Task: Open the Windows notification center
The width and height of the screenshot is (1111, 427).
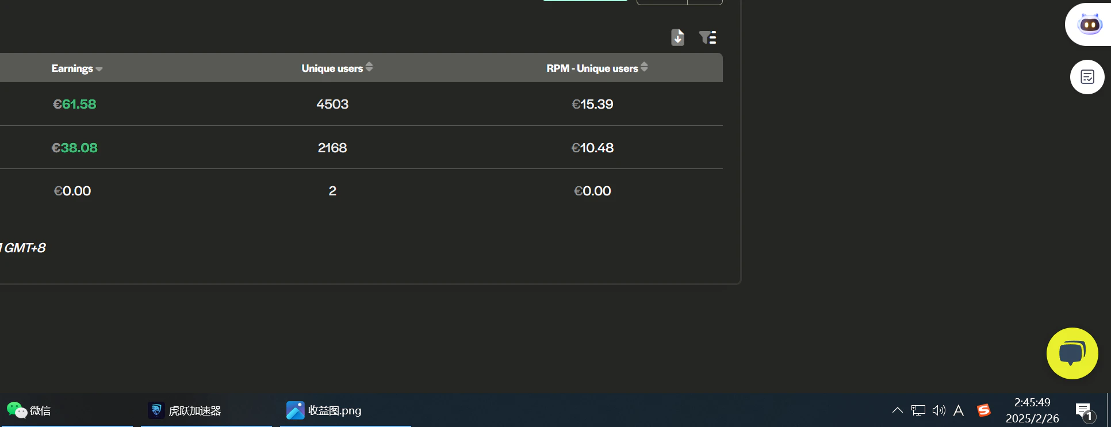Action: [x=1083, y=411]
